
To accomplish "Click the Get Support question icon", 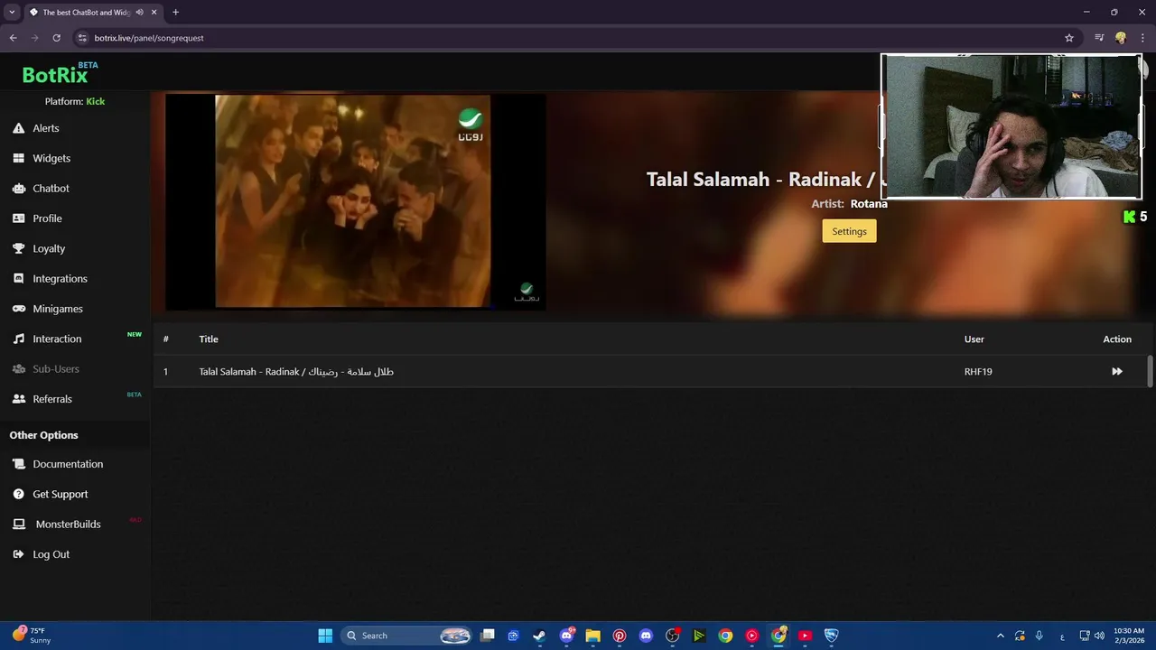I will coord(18,494).
